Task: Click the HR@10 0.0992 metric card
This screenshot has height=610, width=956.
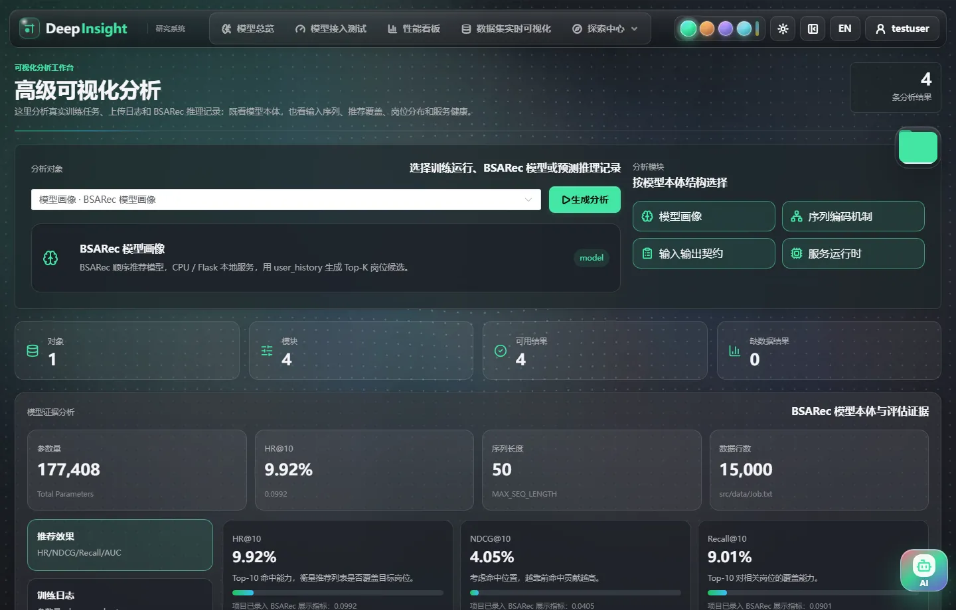Action: coord(364,470)
